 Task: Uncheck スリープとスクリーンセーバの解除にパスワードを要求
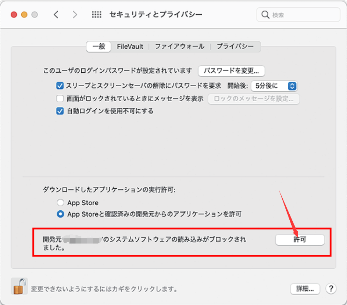[60, 86]
